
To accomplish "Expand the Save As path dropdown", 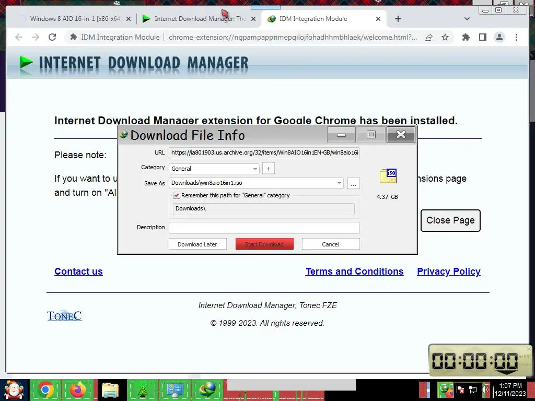I will (339, 183).
